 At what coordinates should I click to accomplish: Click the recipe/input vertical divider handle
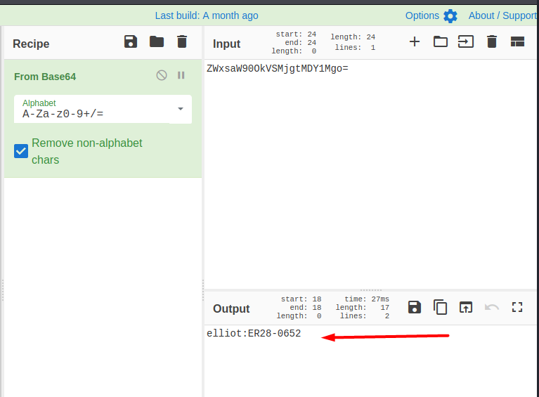click(x=203, y=290)
